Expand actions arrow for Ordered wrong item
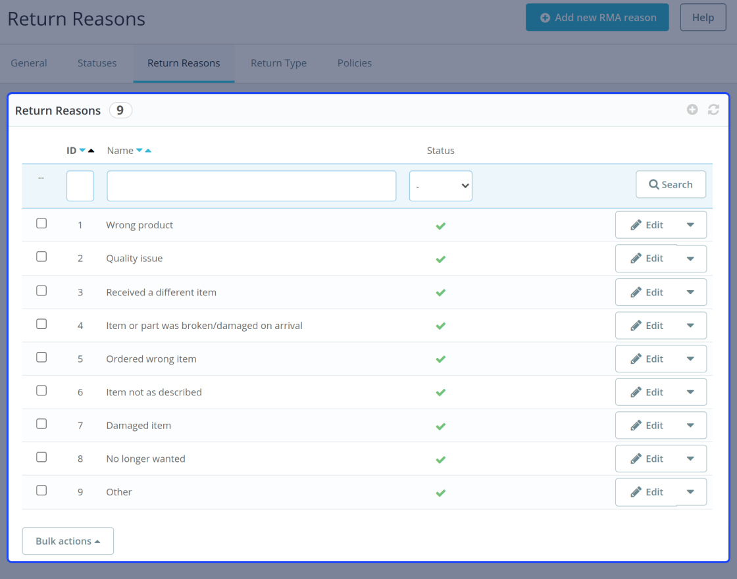 click(x=690, y=359)
